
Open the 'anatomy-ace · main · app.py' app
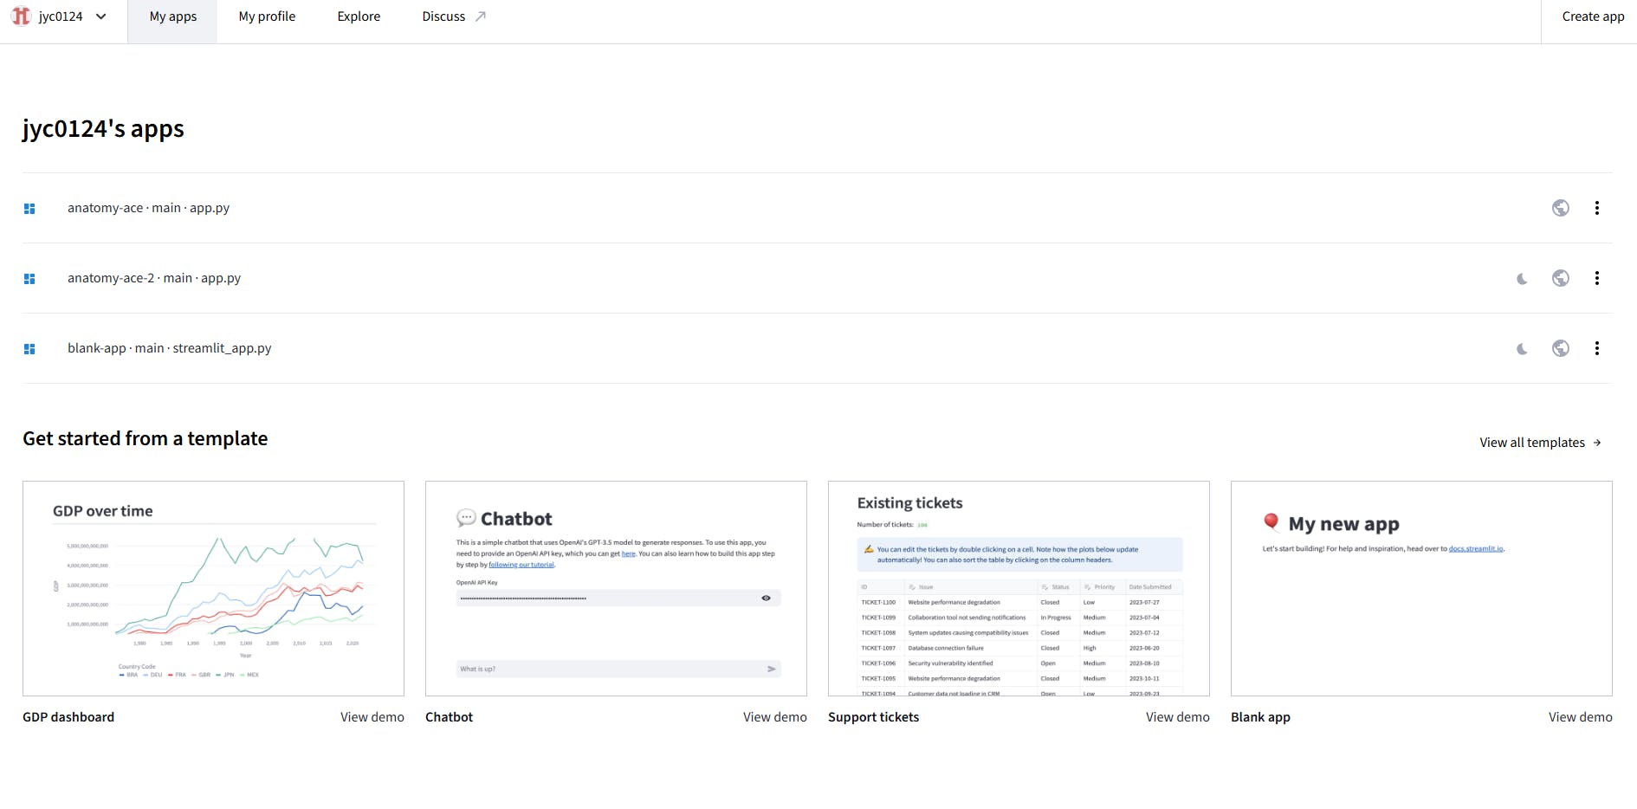coord(148,208)
